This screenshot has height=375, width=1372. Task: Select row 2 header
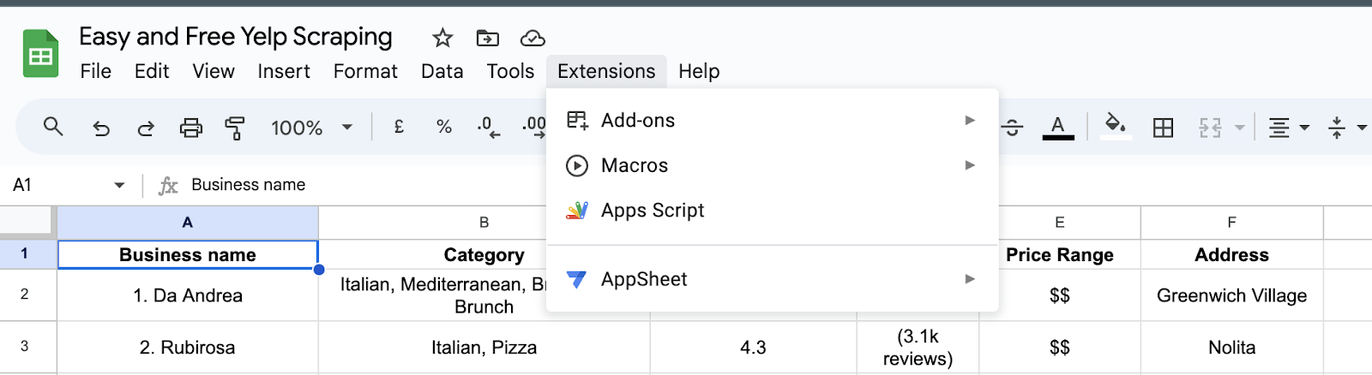[28, 295]
